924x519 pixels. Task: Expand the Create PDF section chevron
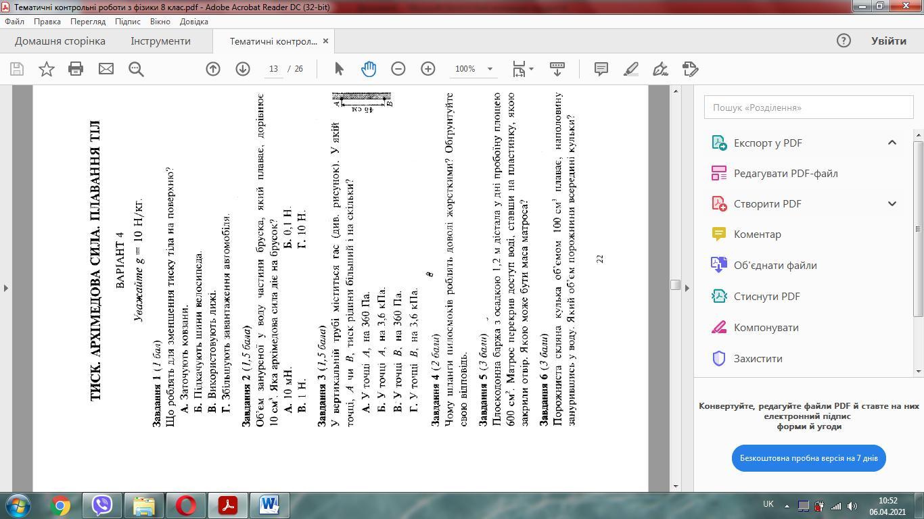tap(892, 203)
